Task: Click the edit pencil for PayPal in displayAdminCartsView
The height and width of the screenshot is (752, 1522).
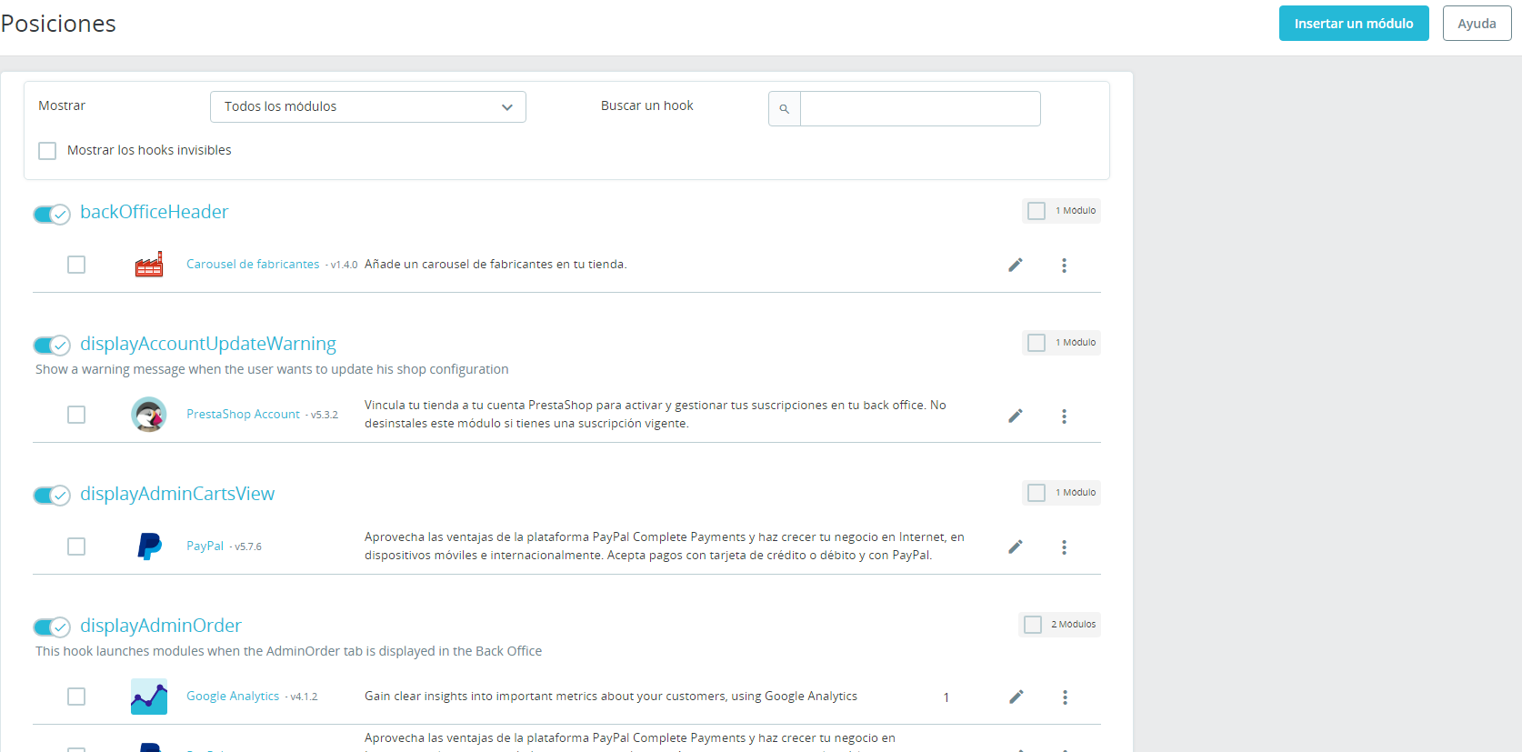Action: point(1016,546)
